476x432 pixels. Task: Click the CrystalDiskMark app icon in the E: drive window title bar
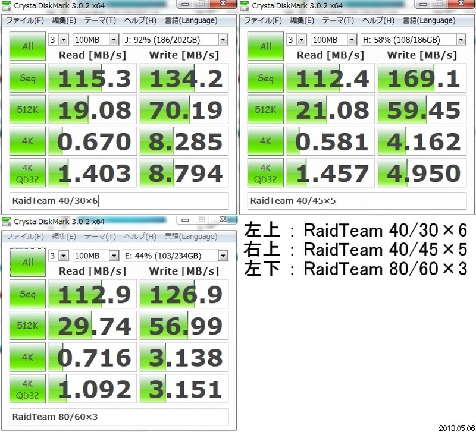[x=7, y=222]
